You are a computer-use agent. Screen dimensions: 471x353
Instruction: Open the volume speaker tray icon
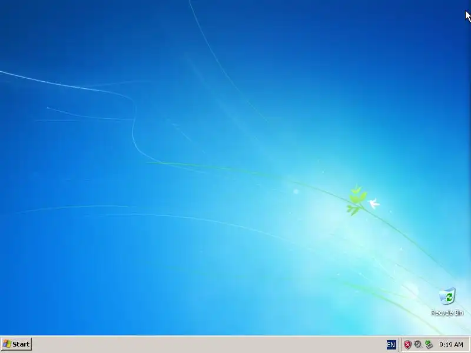point(417,344)
